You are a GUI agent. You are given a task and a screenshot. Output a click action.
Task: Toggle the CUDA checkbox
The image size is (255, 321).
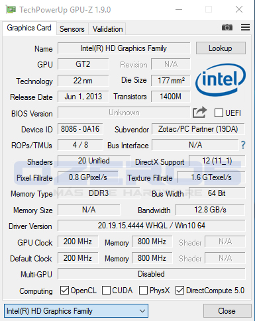pos(106,291)
